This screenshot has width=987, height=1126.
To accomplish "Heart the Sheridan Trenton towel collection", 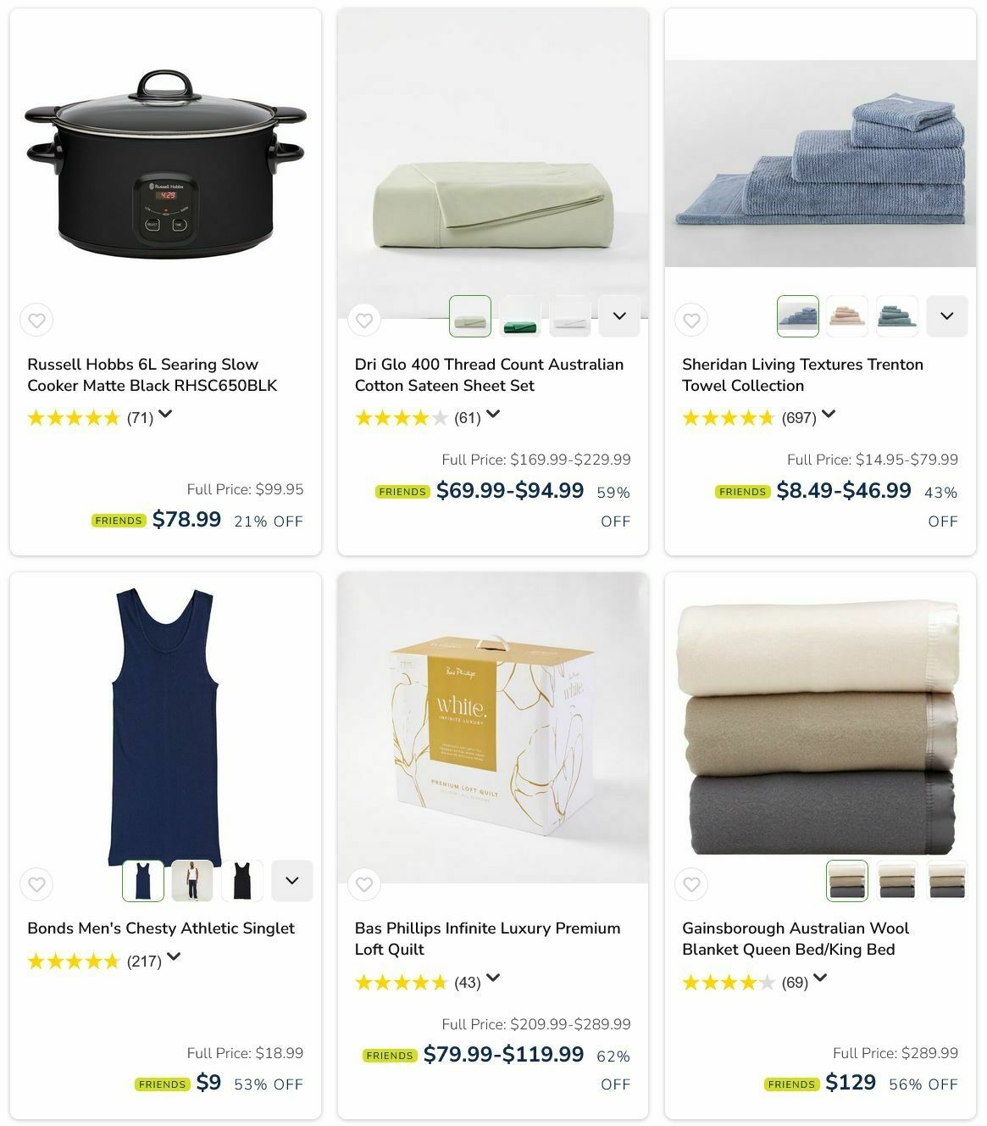I will [x=691, y=321].
